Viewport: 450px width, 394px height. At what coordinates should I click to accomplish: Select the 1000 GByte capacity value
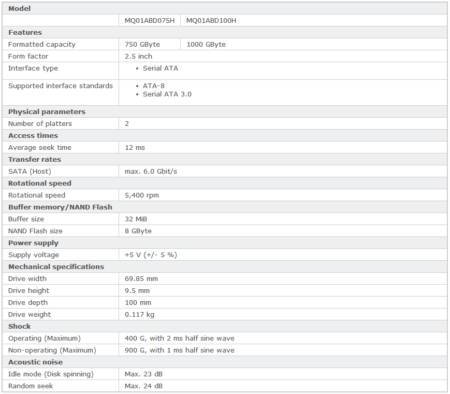pyautogui.click(x=206, y=45)
